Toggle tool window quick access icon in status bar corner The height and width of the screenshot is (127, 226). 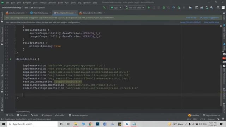(2, 119)
